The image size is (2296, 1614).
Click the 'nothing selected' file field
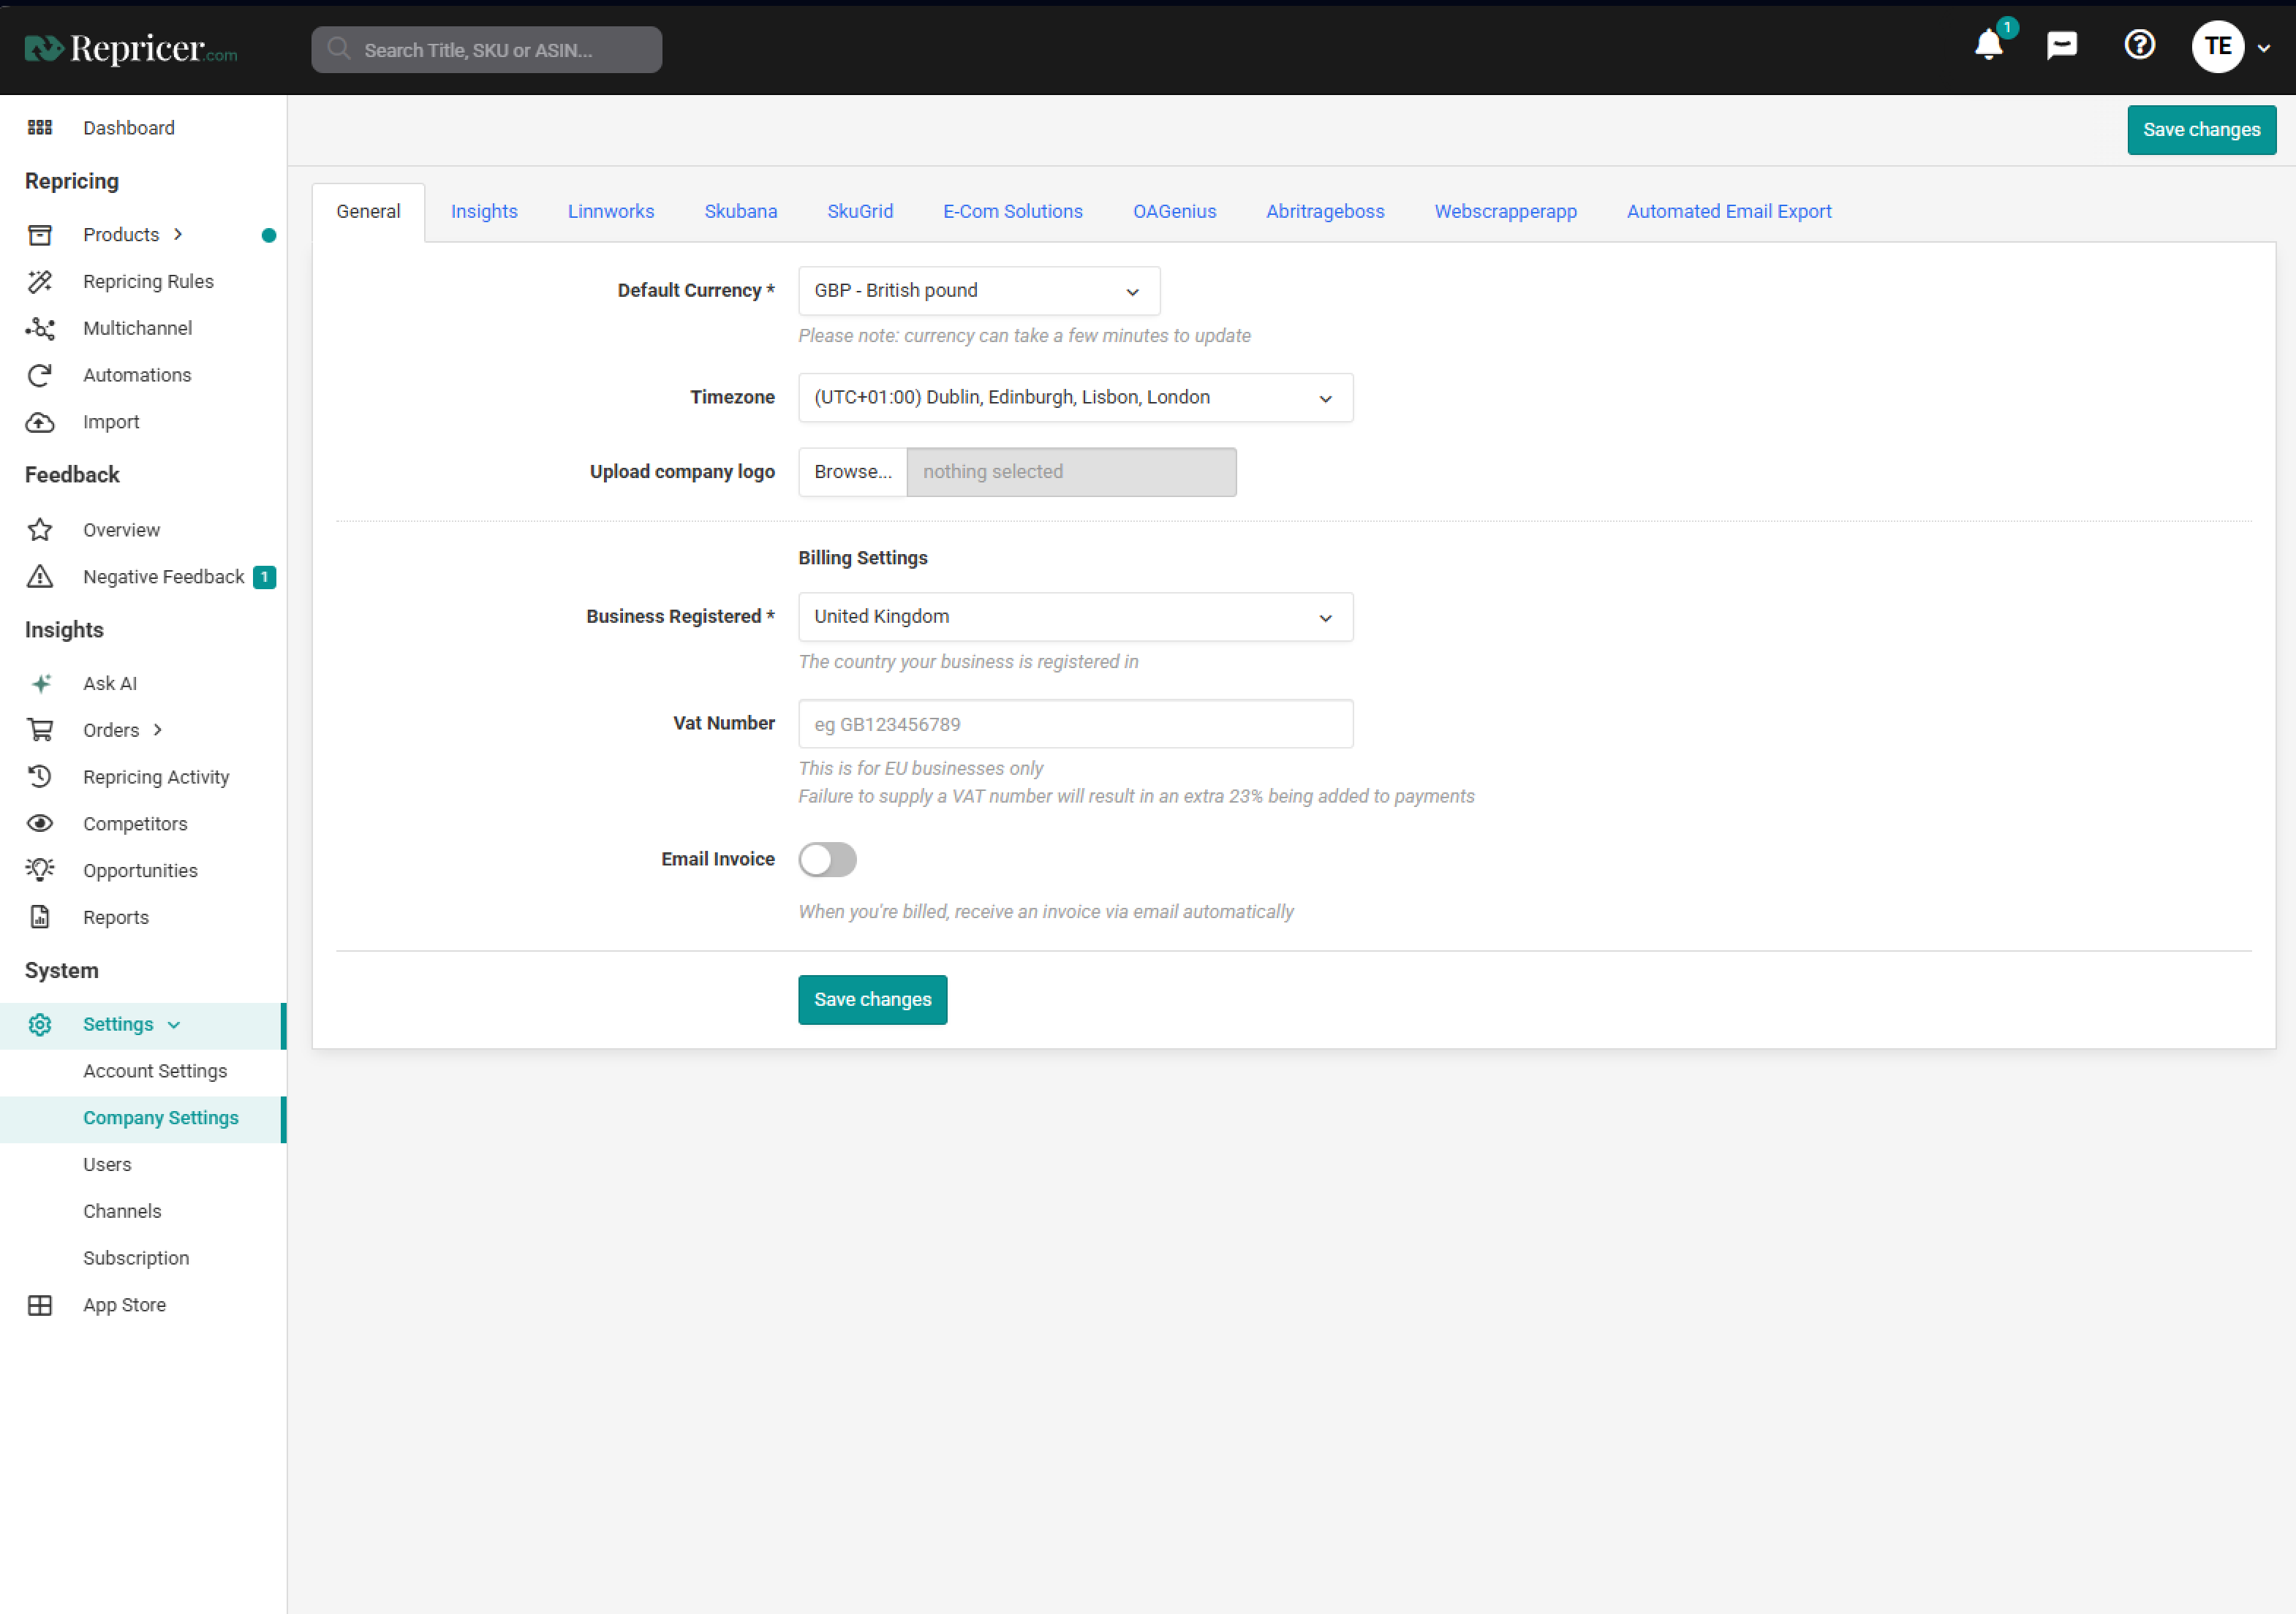click(1071, 471)
